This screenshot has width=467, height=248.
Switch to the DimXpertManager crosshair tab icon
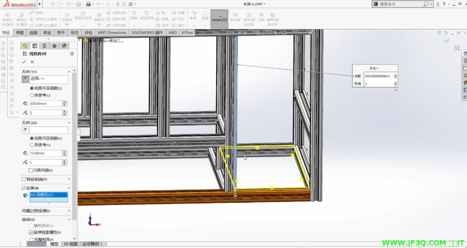[54, 46]
